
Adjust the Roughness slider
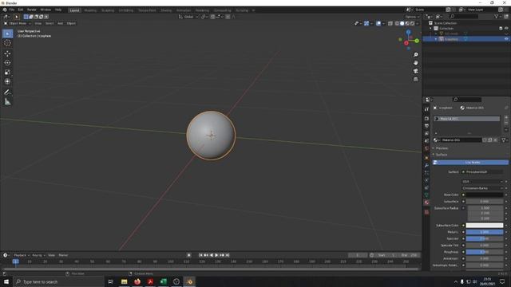(485, 252)
